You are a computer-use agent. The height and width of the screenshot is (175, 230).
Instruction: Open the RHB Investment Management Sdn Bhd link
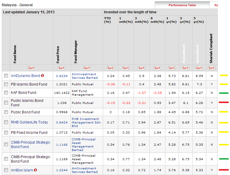coord(86,122)
